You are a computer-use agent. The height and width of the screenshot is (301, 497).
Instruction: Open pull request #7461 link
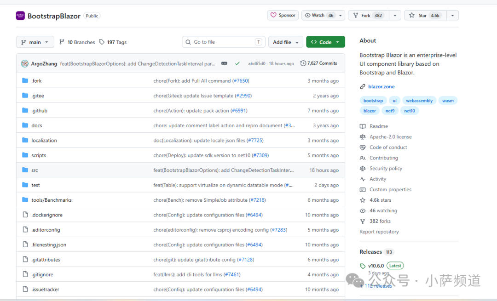click(x=232, y=274)
